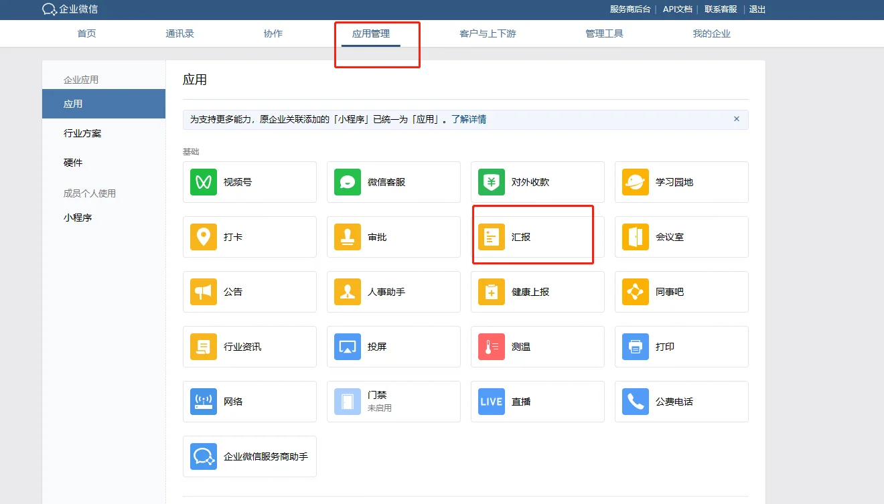Select 应用 in the left sidebar
884x504 pixels.
tap(104, 104)
